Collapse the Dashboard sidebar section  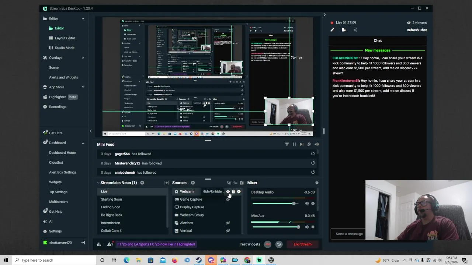point(83,143)
